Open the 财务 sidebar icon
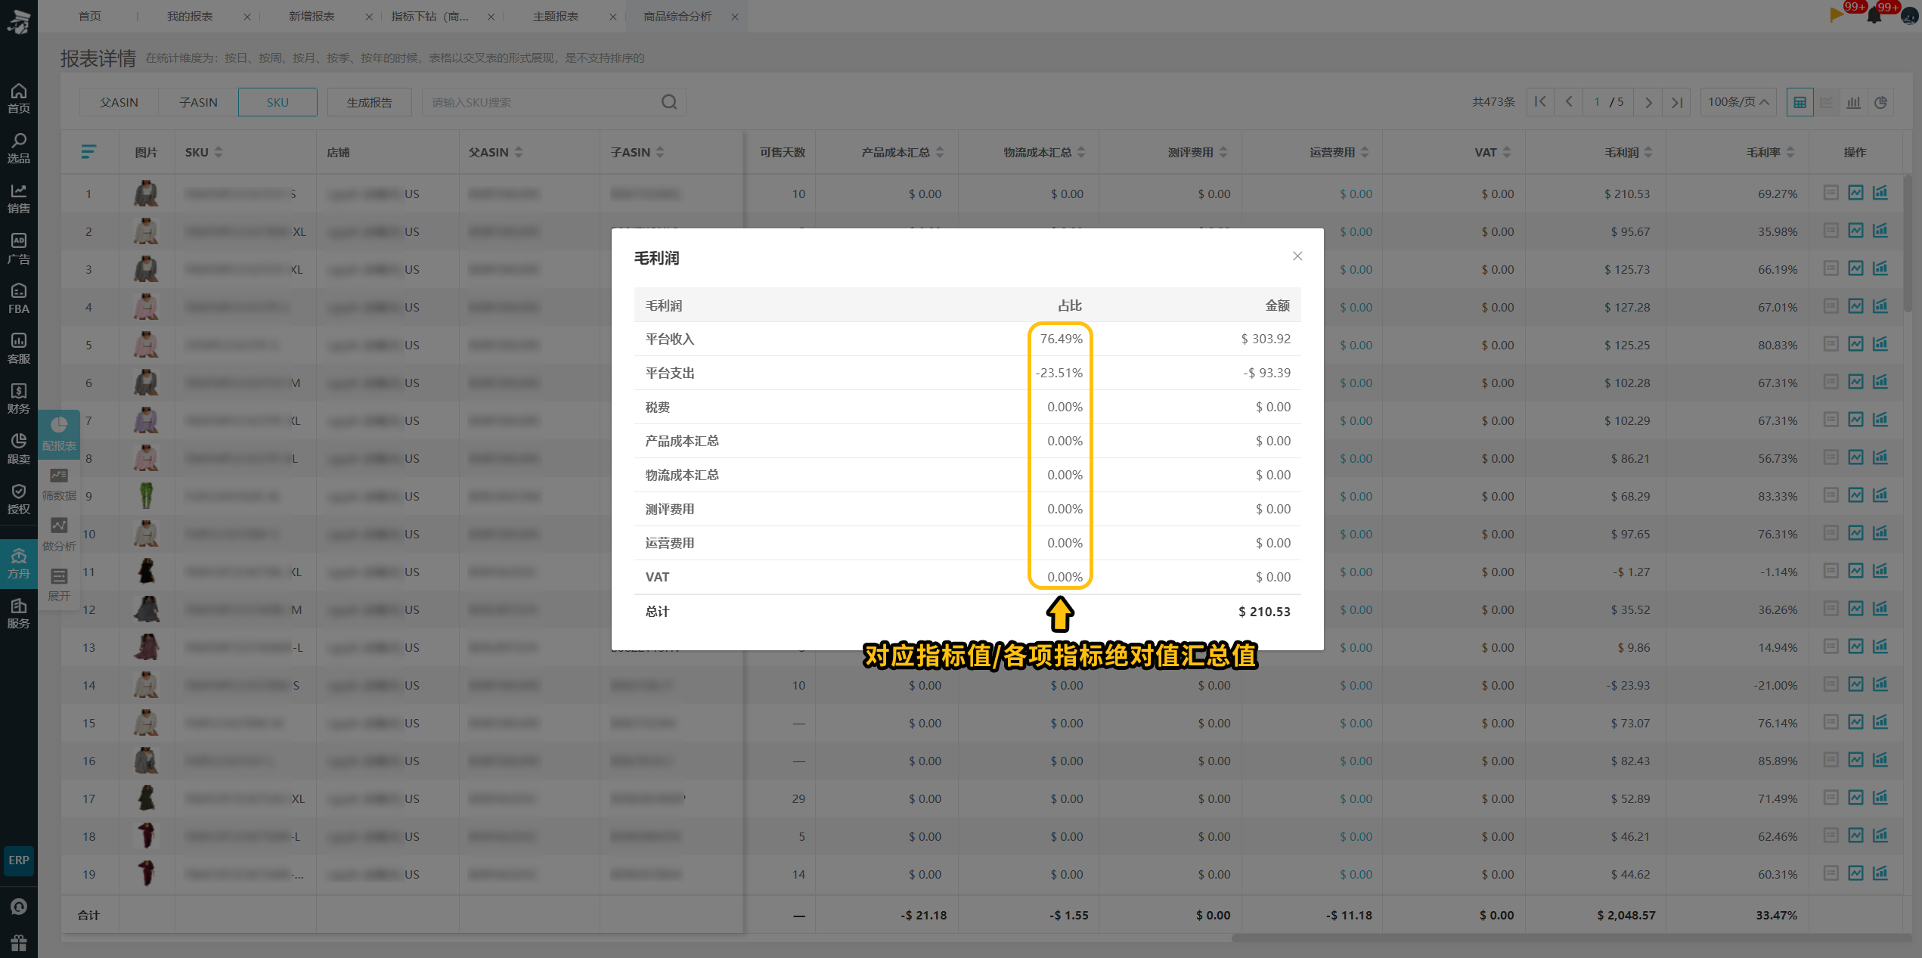Image resolution: width=1922 pixels, height=958 pixels. (x=19, y=398)
